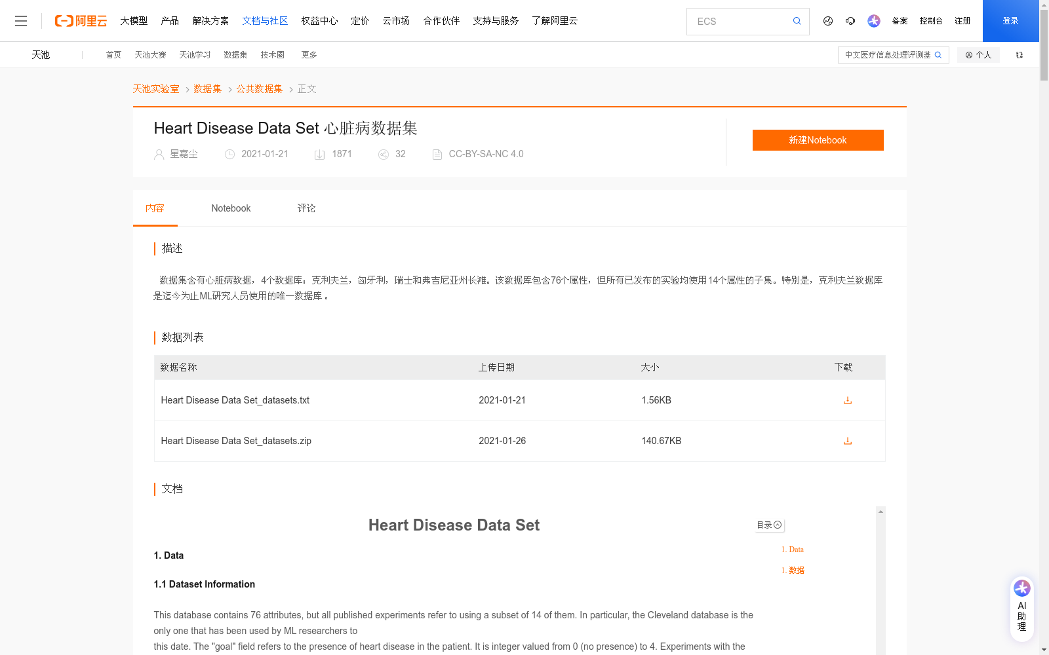Viewport: 1049px width, 655px height.
Task: Open 天池大赛 in Tianchi navigation
Action: pyautogui.click(x=150, y=55)
